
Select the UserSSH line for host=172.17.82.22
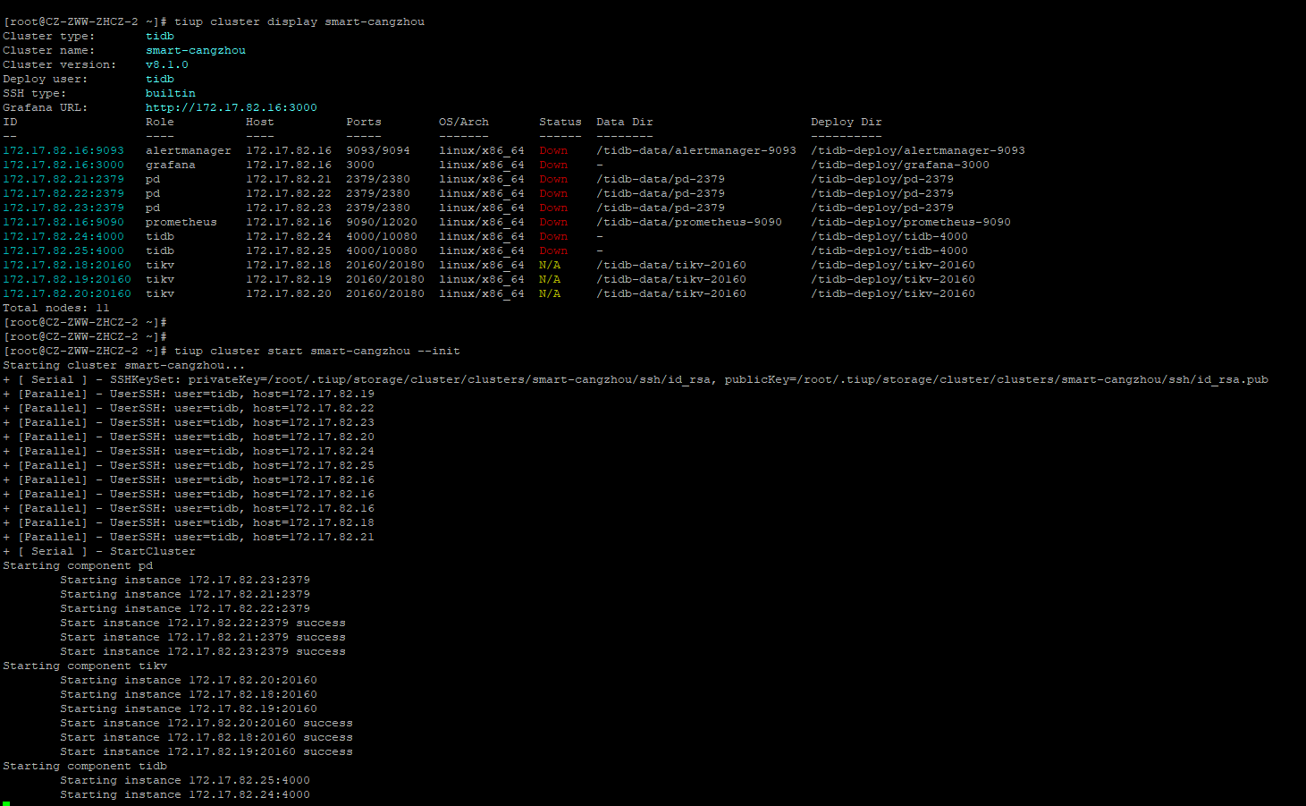[189, 408]
